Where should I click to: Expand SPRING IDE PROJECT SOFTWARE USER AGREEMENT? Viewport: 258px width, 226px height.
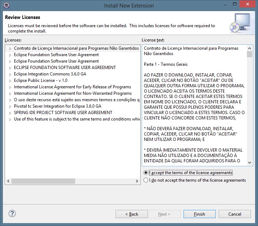[10, 113]
